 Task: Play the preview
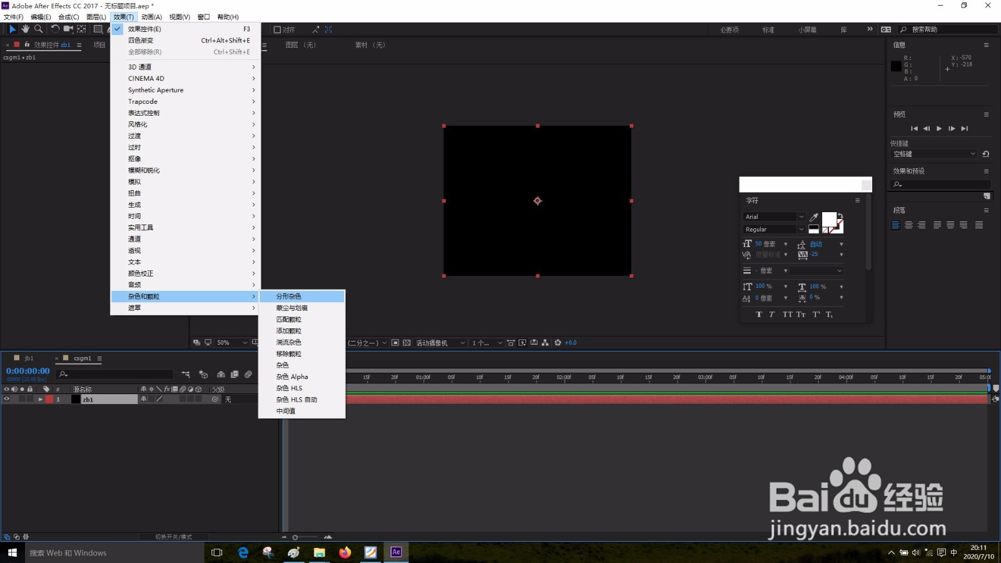(x=939, y=129)
